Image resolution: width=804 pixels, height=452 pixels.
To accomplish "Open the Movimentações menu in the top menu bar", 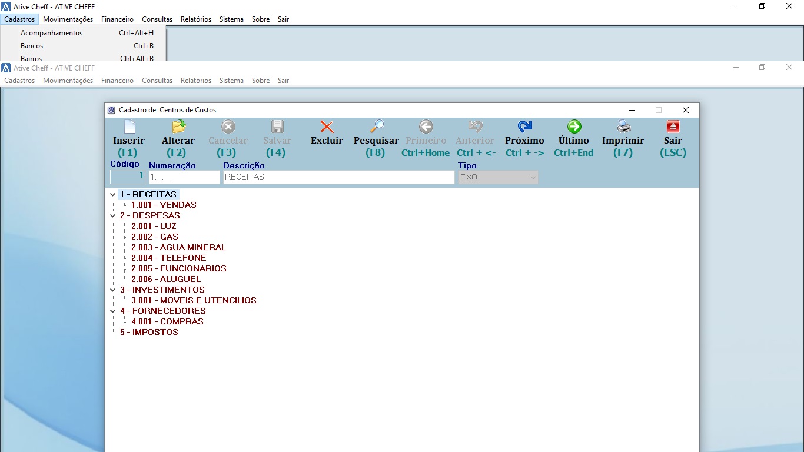I will pos(68,19).
